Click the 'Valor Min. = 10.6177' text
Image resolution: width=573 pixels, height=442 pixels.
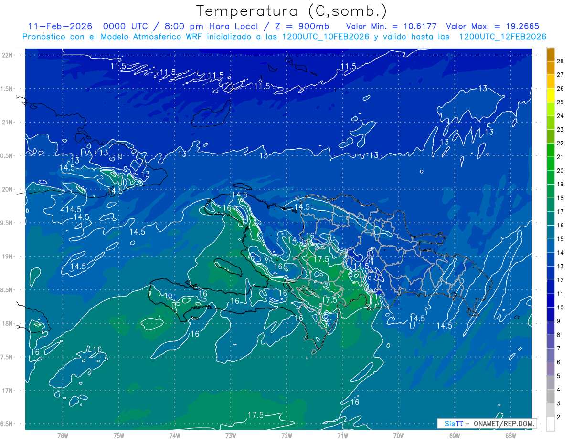(392, 26)
